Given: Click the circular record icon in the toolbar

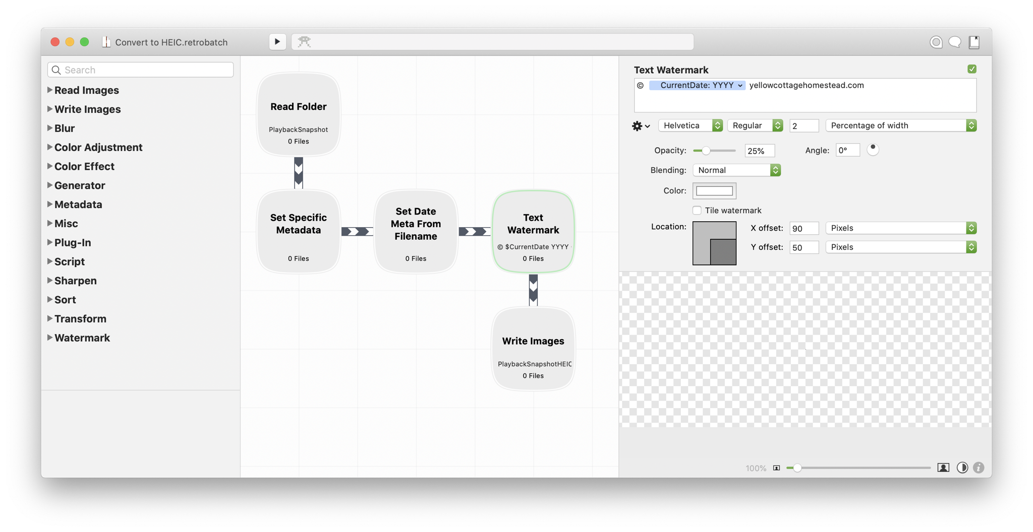Looking at the screenshot, I should (x=936, y=42).
